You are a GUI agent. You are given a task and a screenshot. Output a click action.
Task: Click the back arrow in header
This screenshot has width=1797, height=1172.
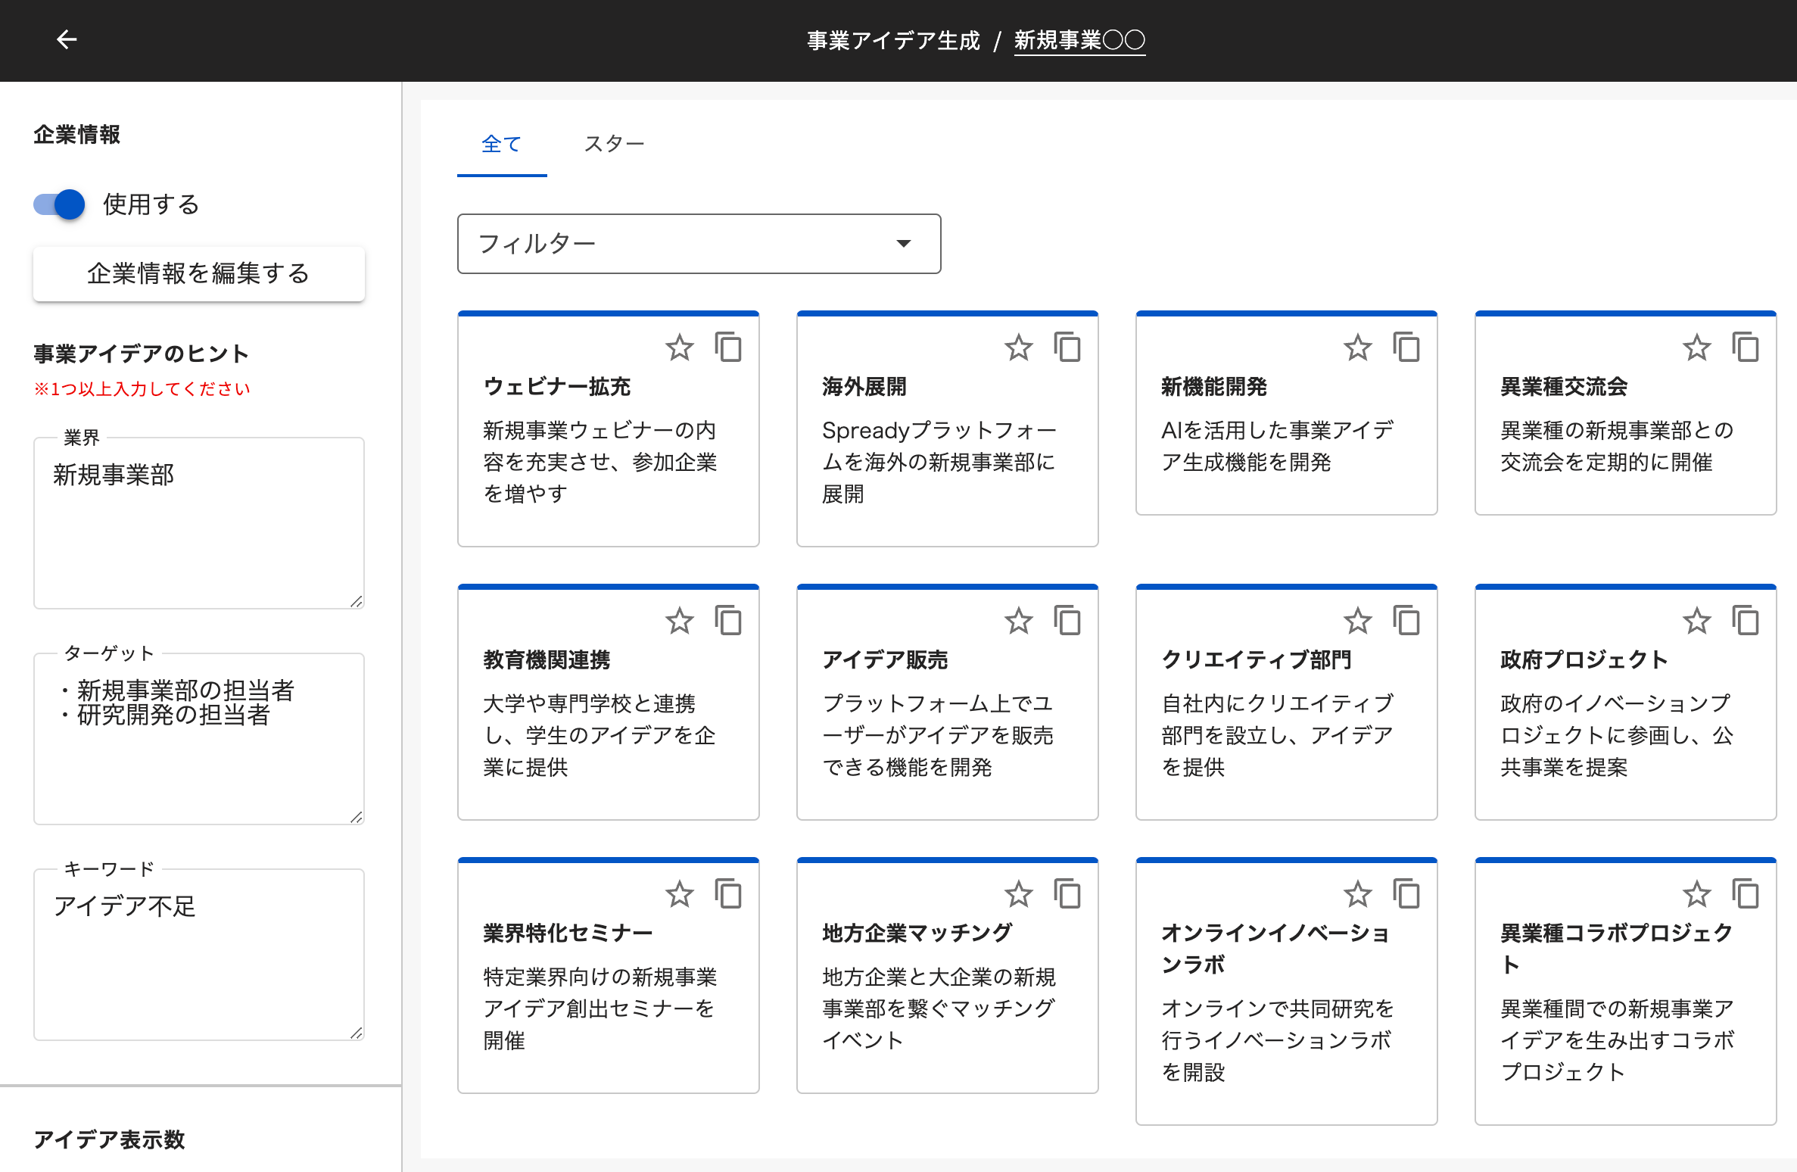67,39
